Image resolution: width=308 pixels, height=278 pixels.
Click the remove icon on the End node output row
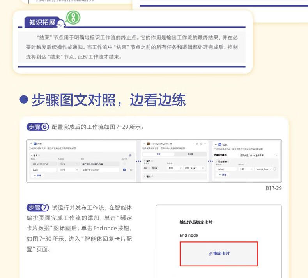[x=275, y=169]
